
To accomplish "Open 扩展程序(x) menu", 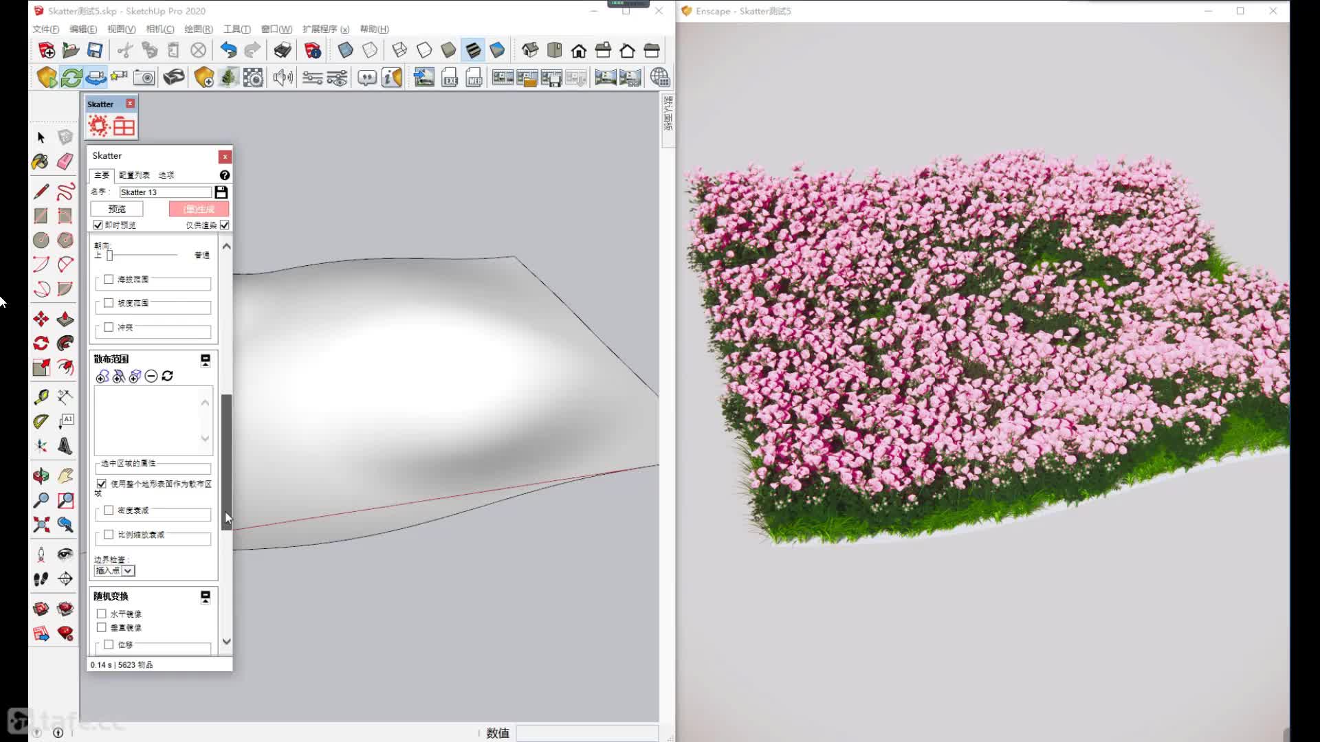I will 326,29.
